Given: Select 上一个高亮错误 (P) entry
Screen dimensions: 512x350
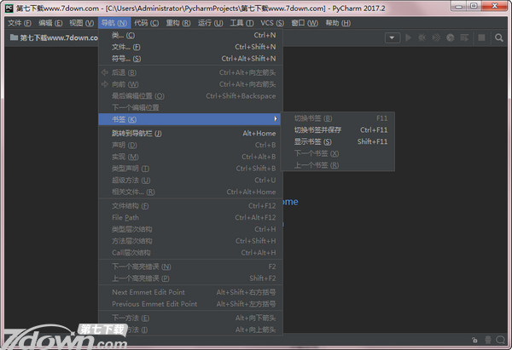Looking at the screenshot, I should tap(190, 278).
